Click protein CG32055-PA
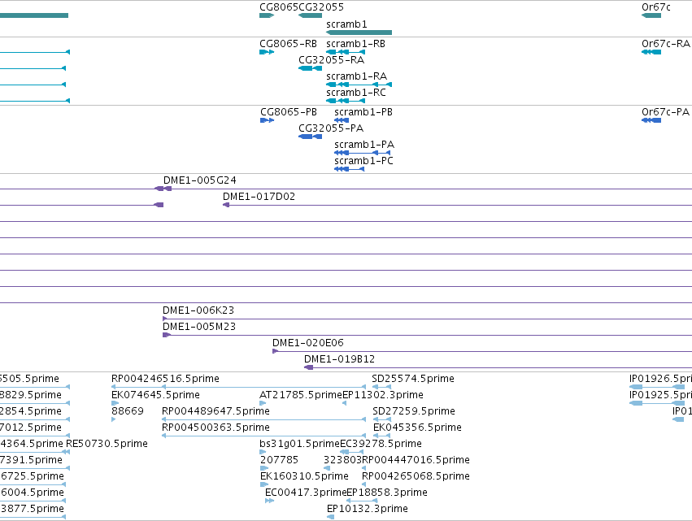Viewport: 692px width, 521px height. 331,128
